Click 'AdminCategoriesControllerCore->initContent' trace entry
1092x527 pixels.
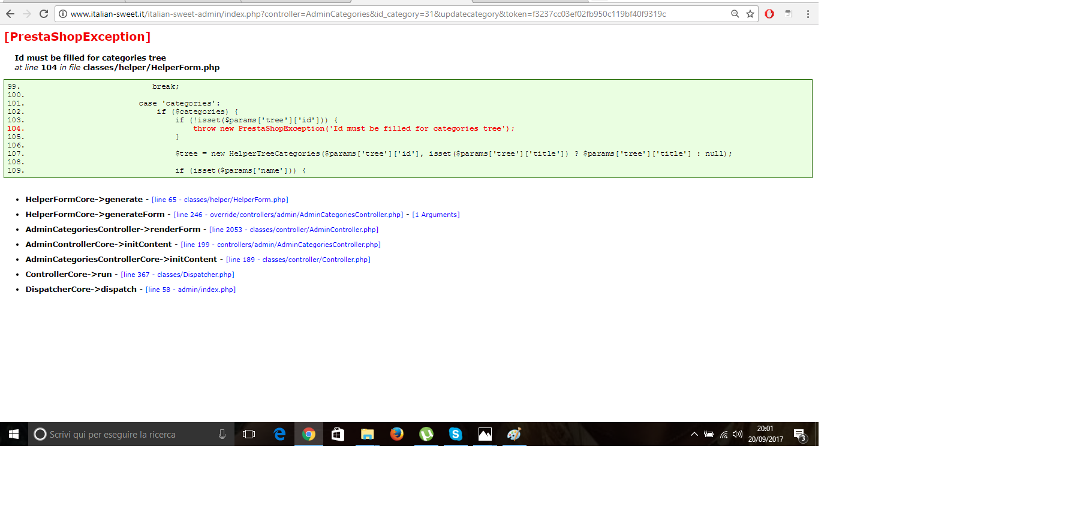click(x=121, y=260)
